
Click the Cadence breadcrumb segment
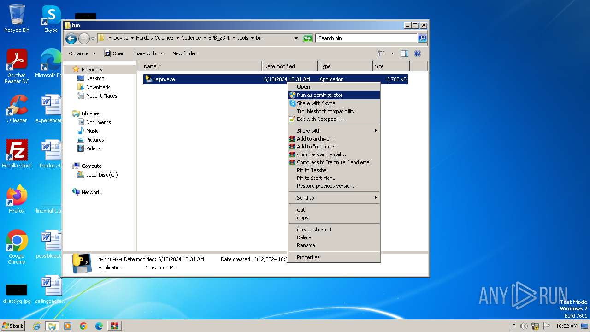point(191,38)
